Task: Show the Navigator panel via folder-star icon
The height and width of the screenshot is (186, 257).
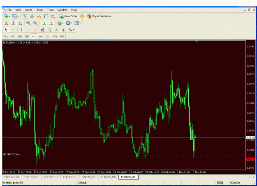Action: coord(39,16)
